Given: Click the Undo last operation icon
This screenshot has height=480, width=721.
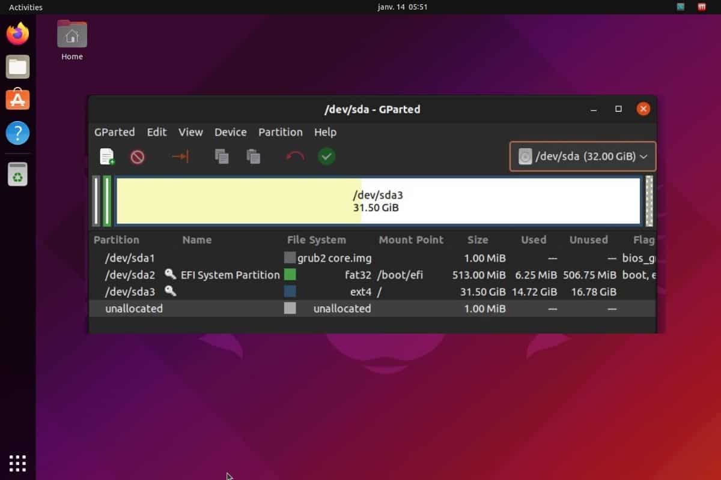Looking at the screenshot, I should (294, 157).
